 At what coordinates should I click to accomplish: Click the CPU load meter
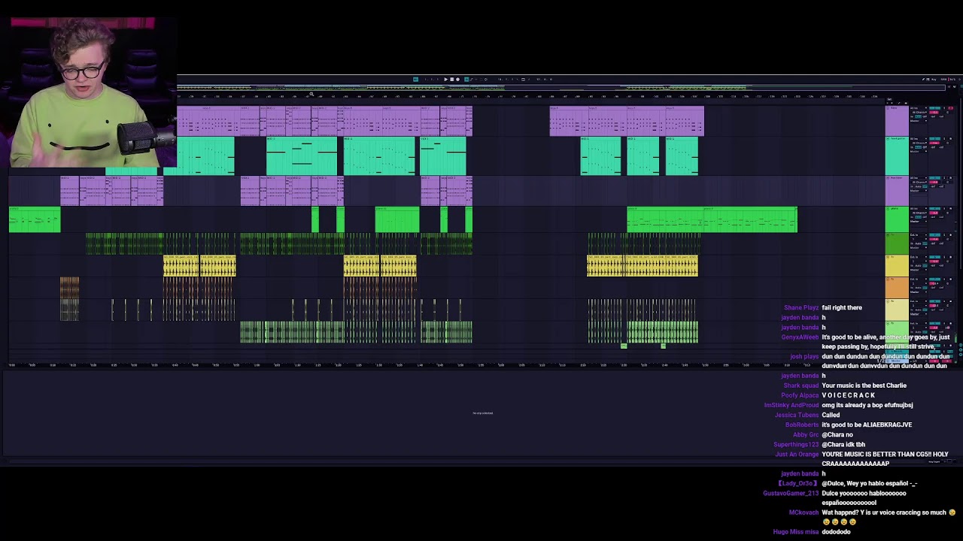coord(952,80)
